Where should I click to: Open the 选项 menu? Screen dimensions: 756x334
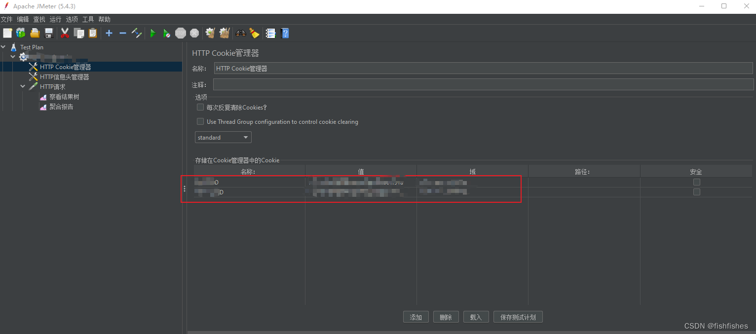(72, 19)
